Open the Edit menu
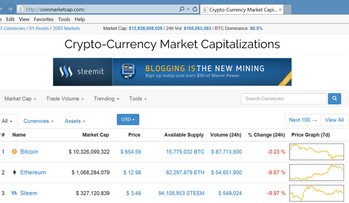This screenshot has height=203, width=349. (10, 20)
